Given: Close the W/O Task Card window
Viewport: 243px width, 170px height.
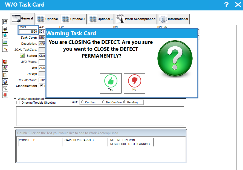Looking at the screenshot, I should pyautogui.click(x=238, y=5).
